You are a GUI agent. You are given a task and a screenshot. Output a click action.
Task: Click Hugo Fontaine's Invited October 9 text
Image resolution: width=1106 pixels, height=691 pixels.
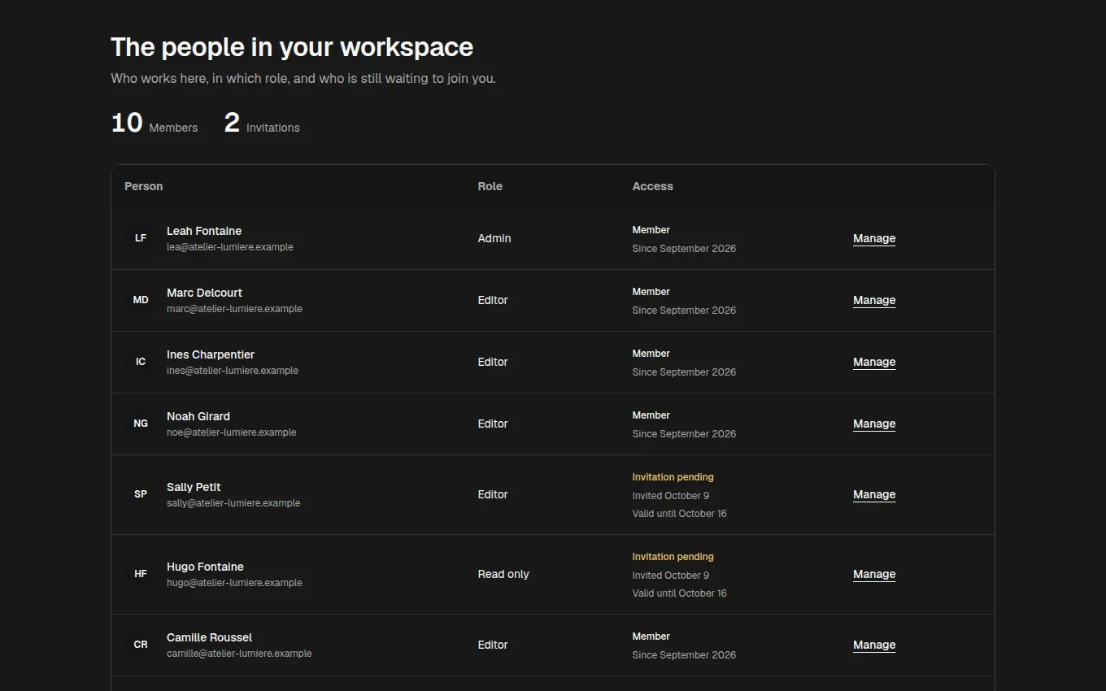(671, 576)
